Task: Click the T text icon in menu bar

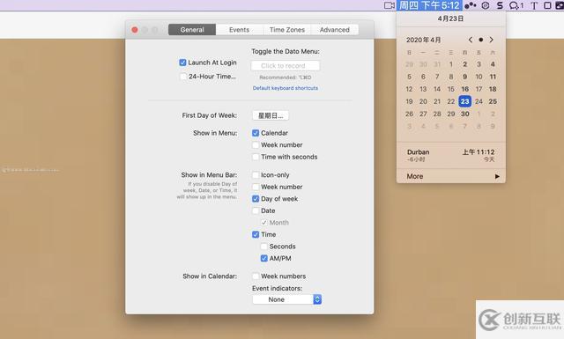Action: (534, 5)
